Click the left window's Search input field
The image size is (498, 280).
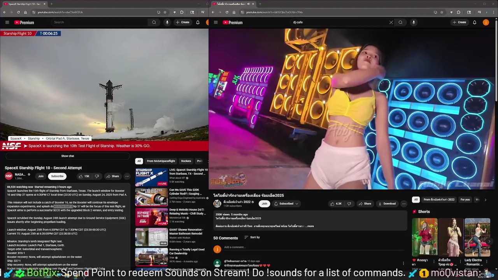pyautogui.click(x=100, y=22)
